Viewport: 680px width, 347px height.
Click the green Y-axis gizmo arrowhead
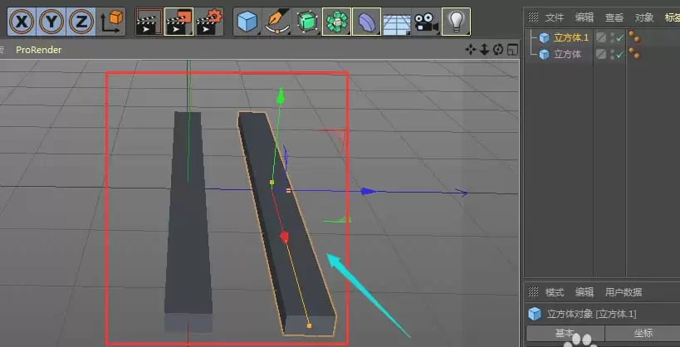point(281,95)
